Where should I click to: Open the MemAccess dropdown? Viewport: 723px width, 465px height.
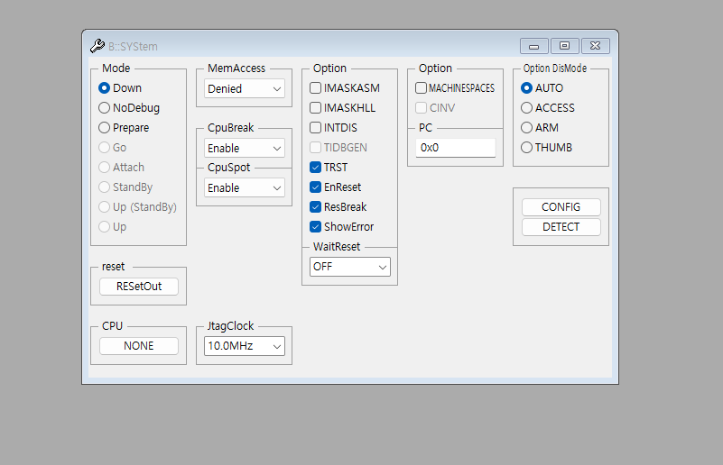tap(244, 89)
